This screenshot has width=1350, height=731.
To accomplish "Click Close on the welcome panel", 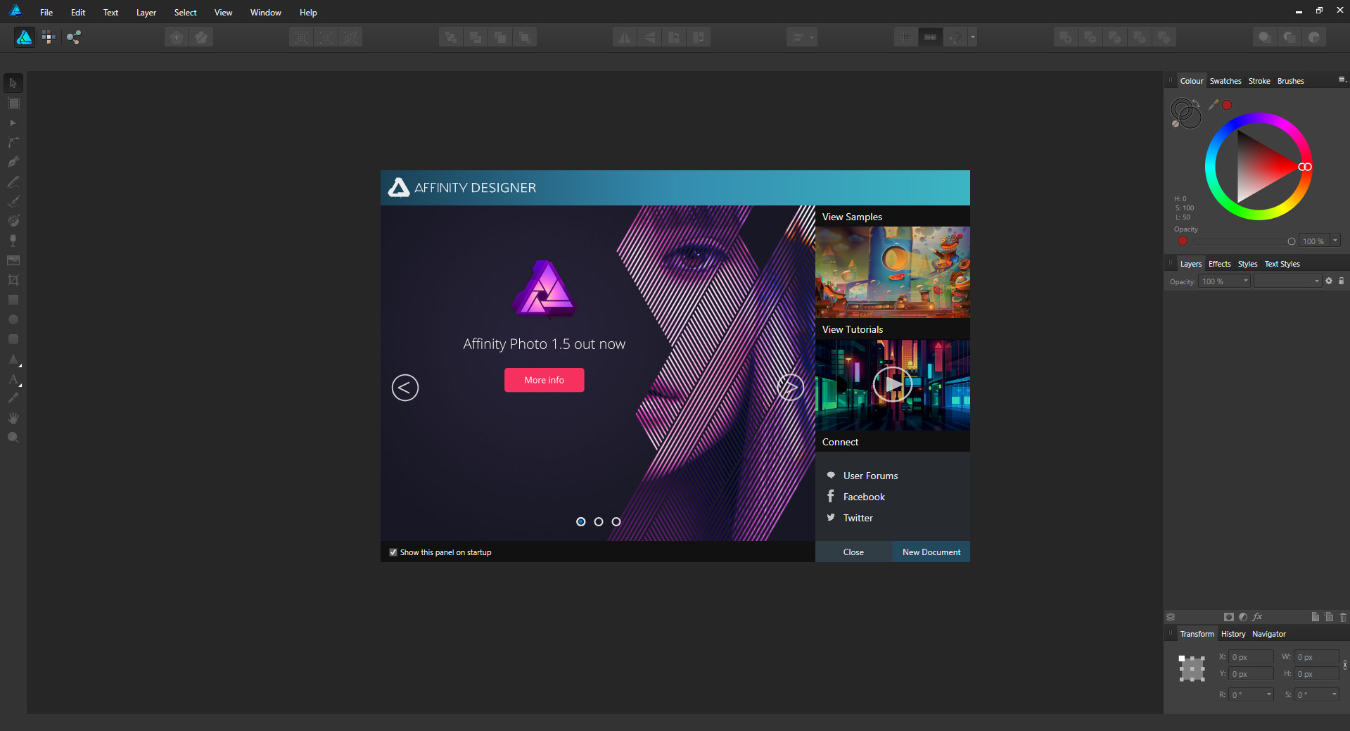I will [x=853, y=552].
